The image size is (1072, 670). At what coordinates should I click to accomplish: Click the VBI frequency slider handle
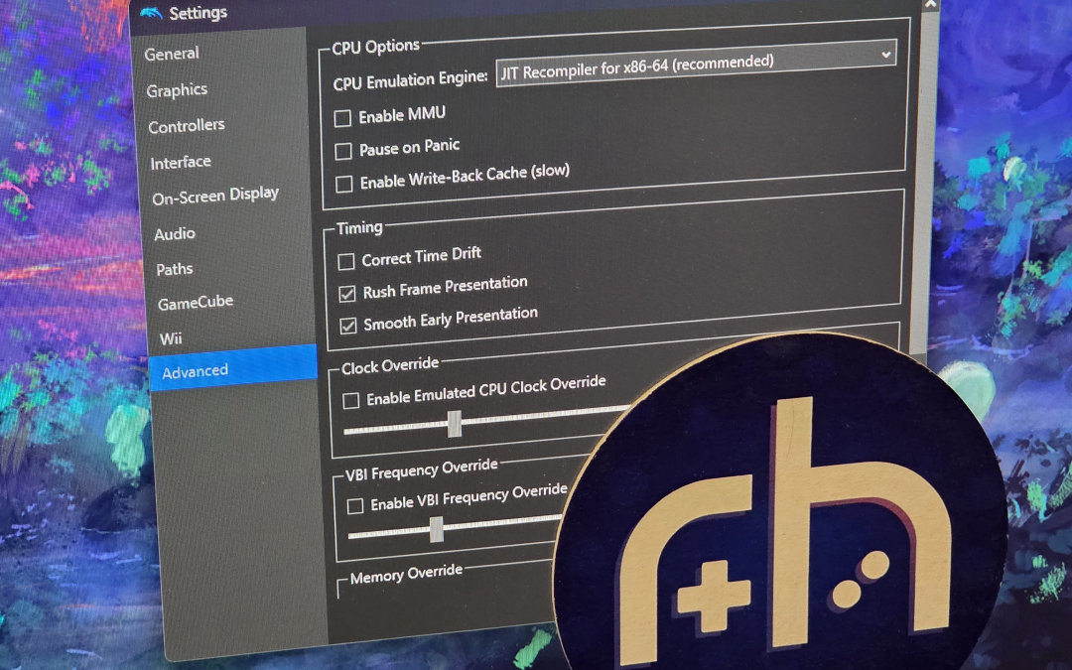436,530
